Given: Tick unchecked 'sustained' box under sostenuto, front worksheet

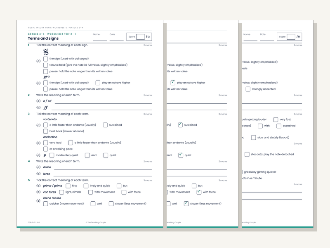Looking at the screenshot, I should (105, 125).
